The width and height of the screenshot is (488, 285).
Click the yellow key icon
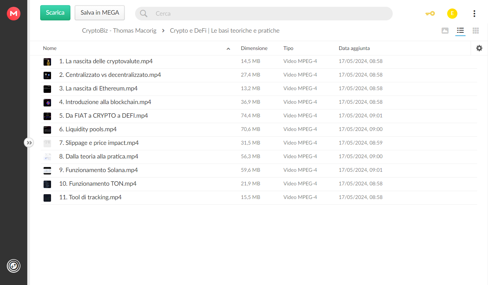click(430, 14)
